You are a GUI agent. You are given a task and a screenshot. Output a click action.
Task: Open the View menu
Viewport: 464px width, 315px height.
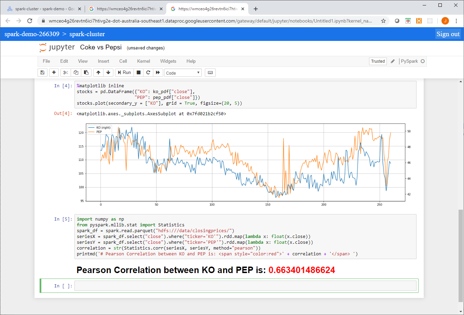83,61
